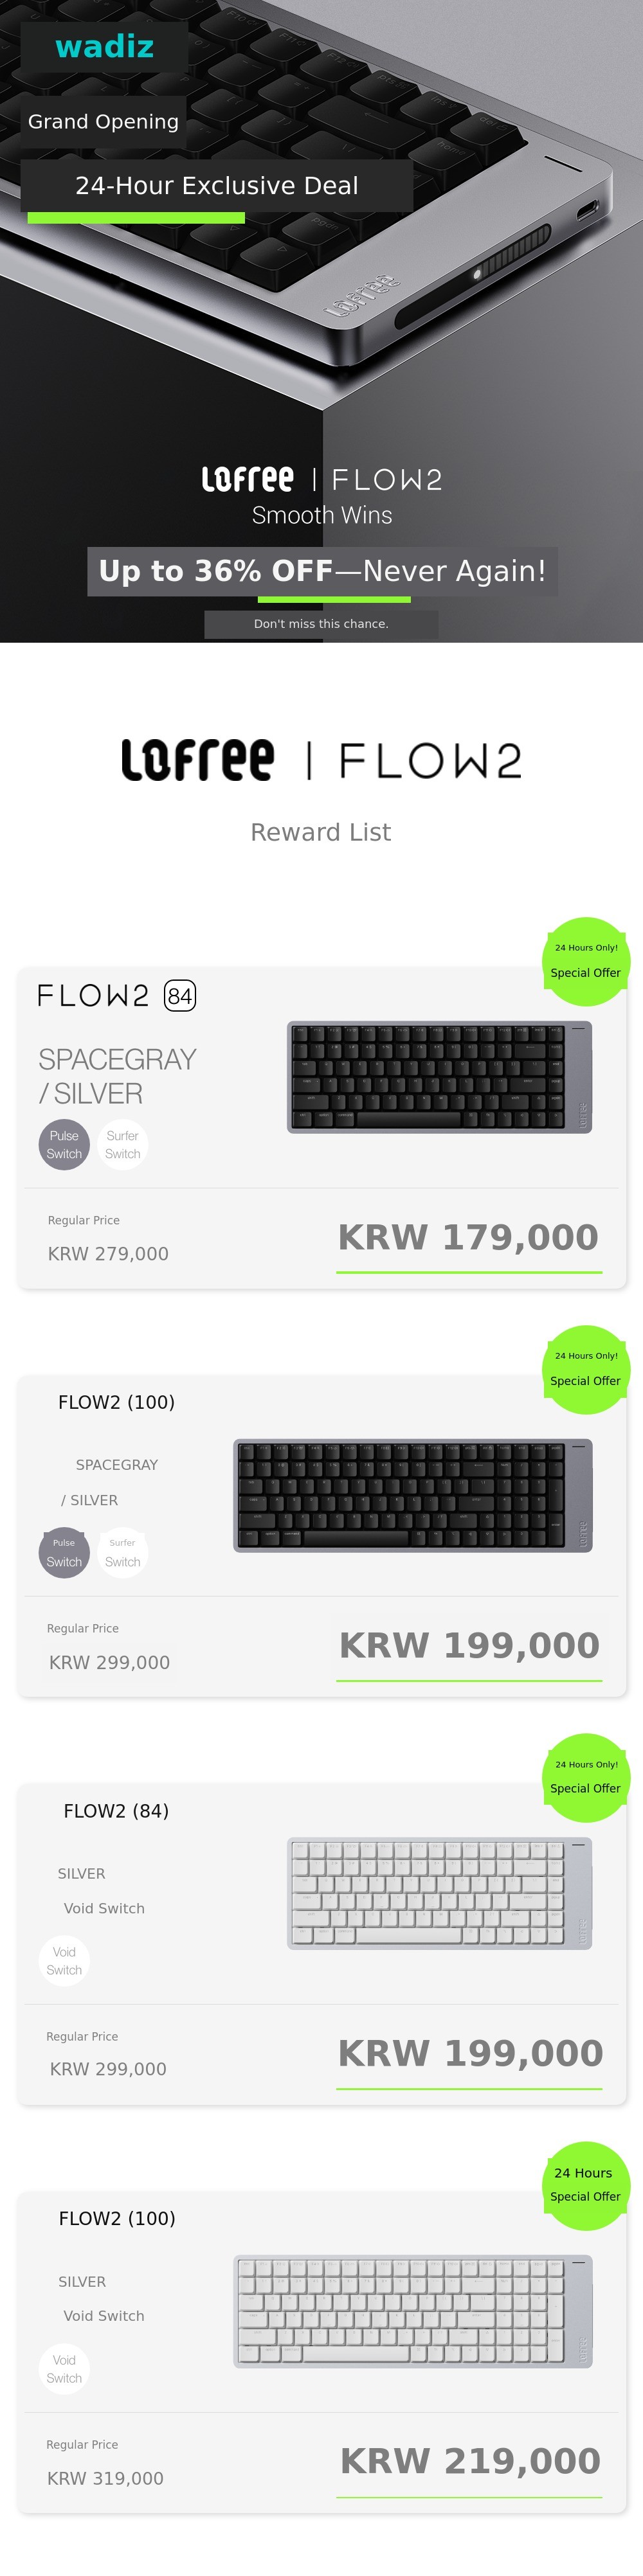Select Void Switch circle on silver FLOW2 (100) card
The width and height of the screenshot is (643, 2576).
(x=64, y=2369)
